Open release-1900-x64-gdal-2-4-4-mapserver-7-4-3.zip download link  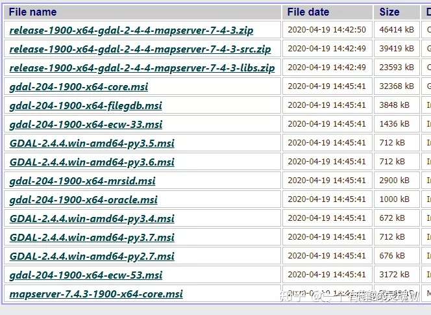(131, 31)
